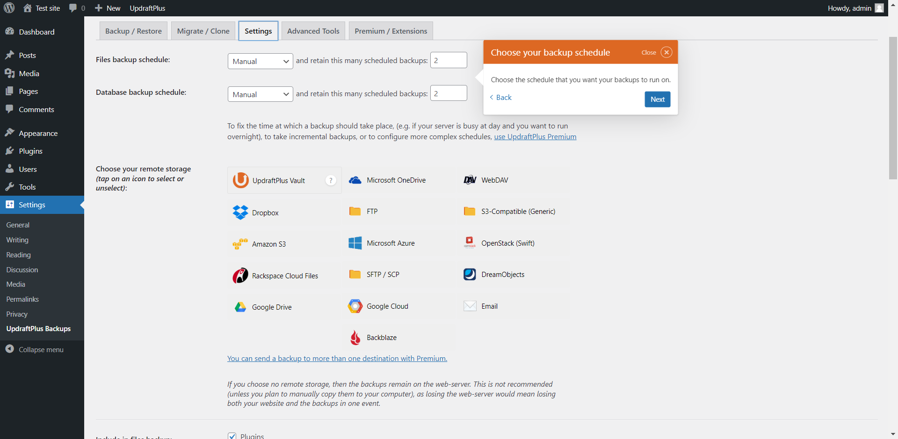Select the S3-Compatible (Generic) folder icon

tap(470, 211)
